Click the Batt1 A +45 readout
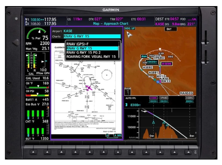This screenshot has height=165, width=222. coord(37,100)
